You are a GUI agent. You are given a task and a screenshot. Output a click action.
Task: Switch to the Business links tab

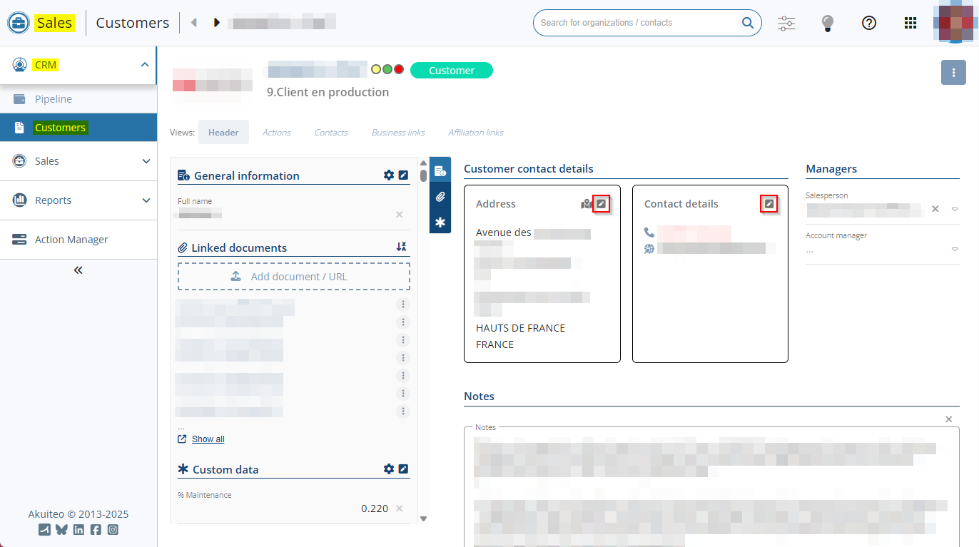[x=398, y=133]
